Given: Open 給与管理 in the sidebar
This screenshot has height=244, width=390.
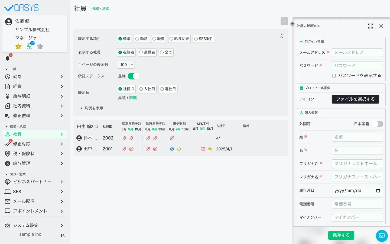Looking at the screenshot, I should click(x=35, y=163).
